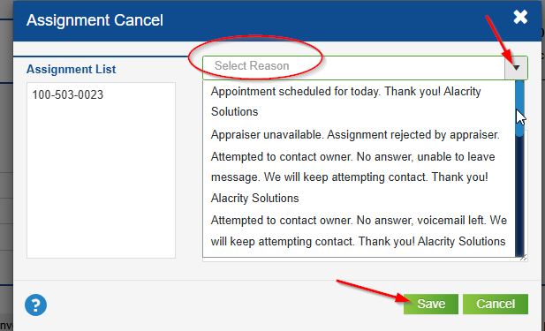Close the Assignment Cancel dialog with X
The height and width of the screenshot is (331, 545).
coord(520,17)
